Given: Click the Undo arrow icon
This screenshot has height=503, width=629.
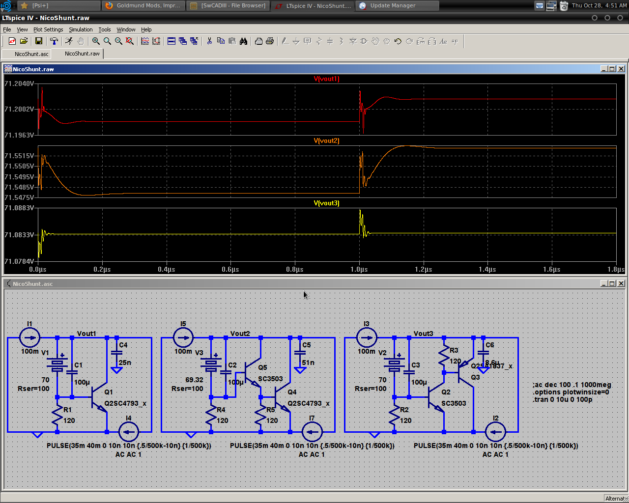Looking at the screenshot, I should [398, 41].
